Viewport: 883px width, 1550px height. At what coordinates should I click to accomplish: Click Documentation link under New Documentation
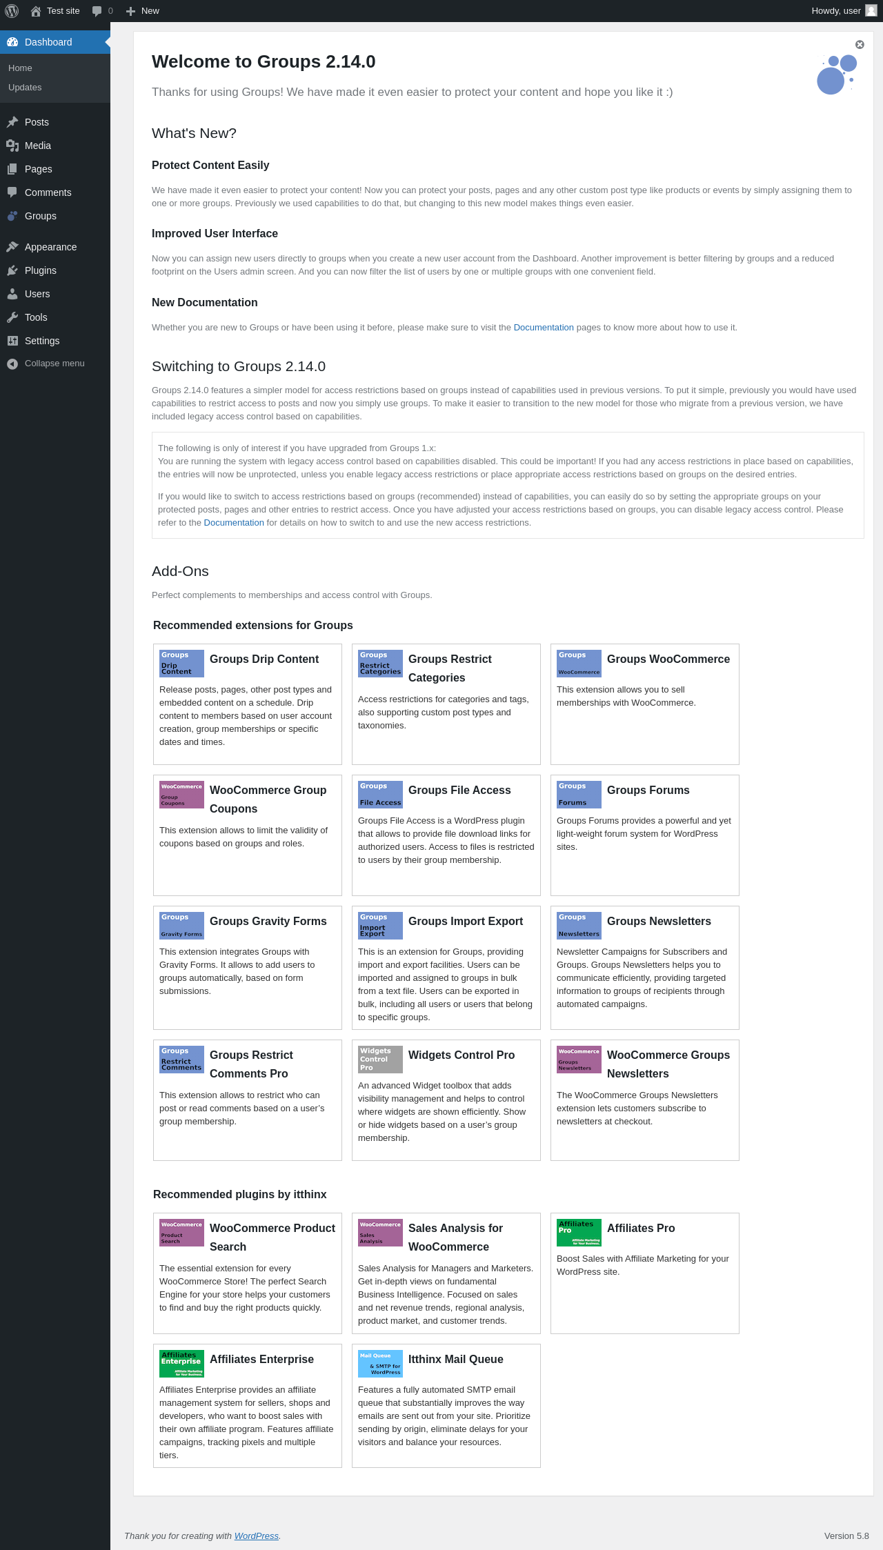(x=544, y=328)
